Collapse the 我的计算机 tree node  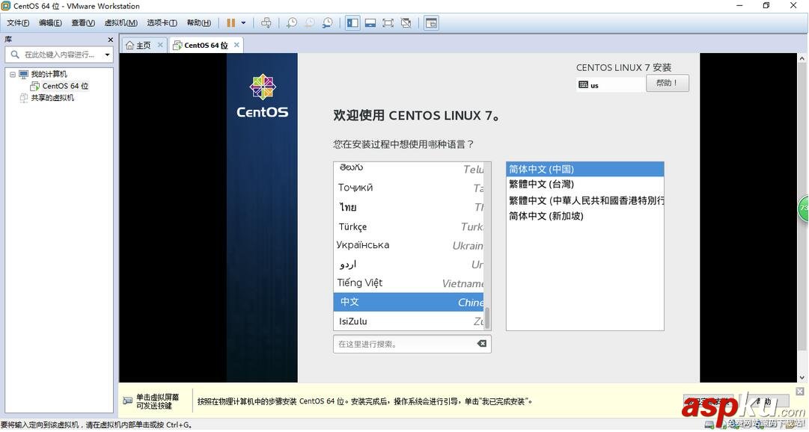point(13,74)
